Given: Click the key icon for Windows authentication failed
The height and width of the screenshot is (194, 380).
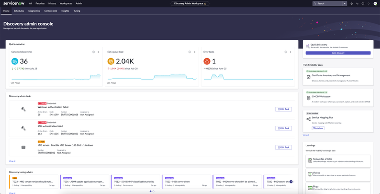Looking at the screenshot, I should [23, 109].
